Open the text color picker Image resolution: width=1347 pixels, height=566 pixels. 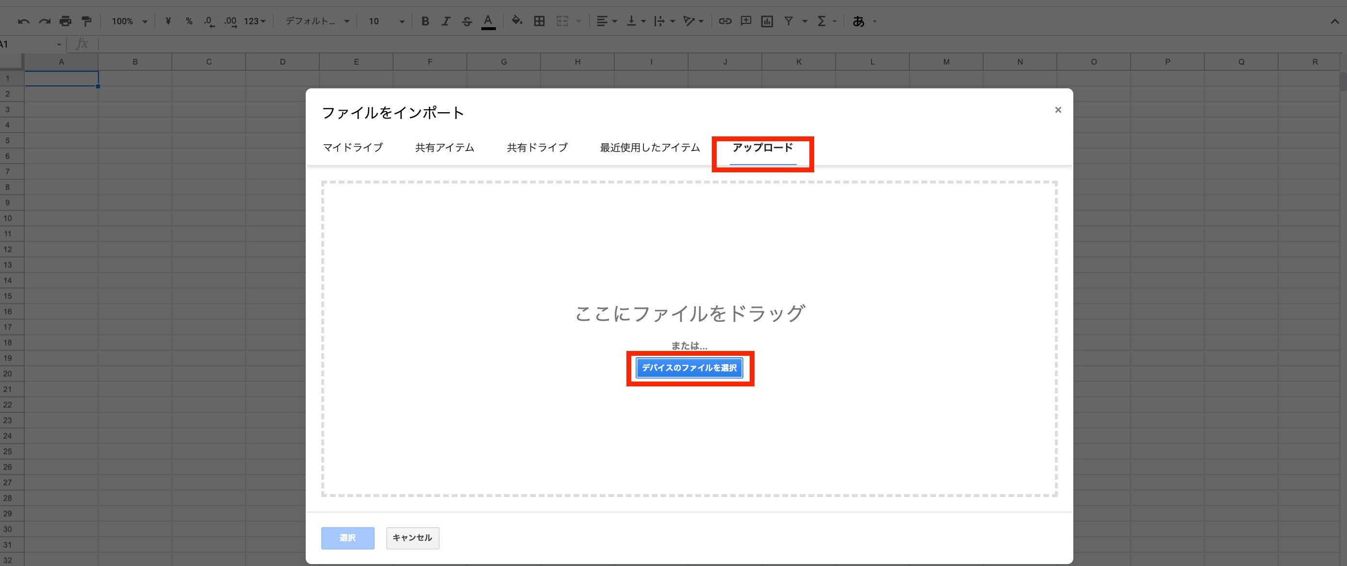coord(488,21)
